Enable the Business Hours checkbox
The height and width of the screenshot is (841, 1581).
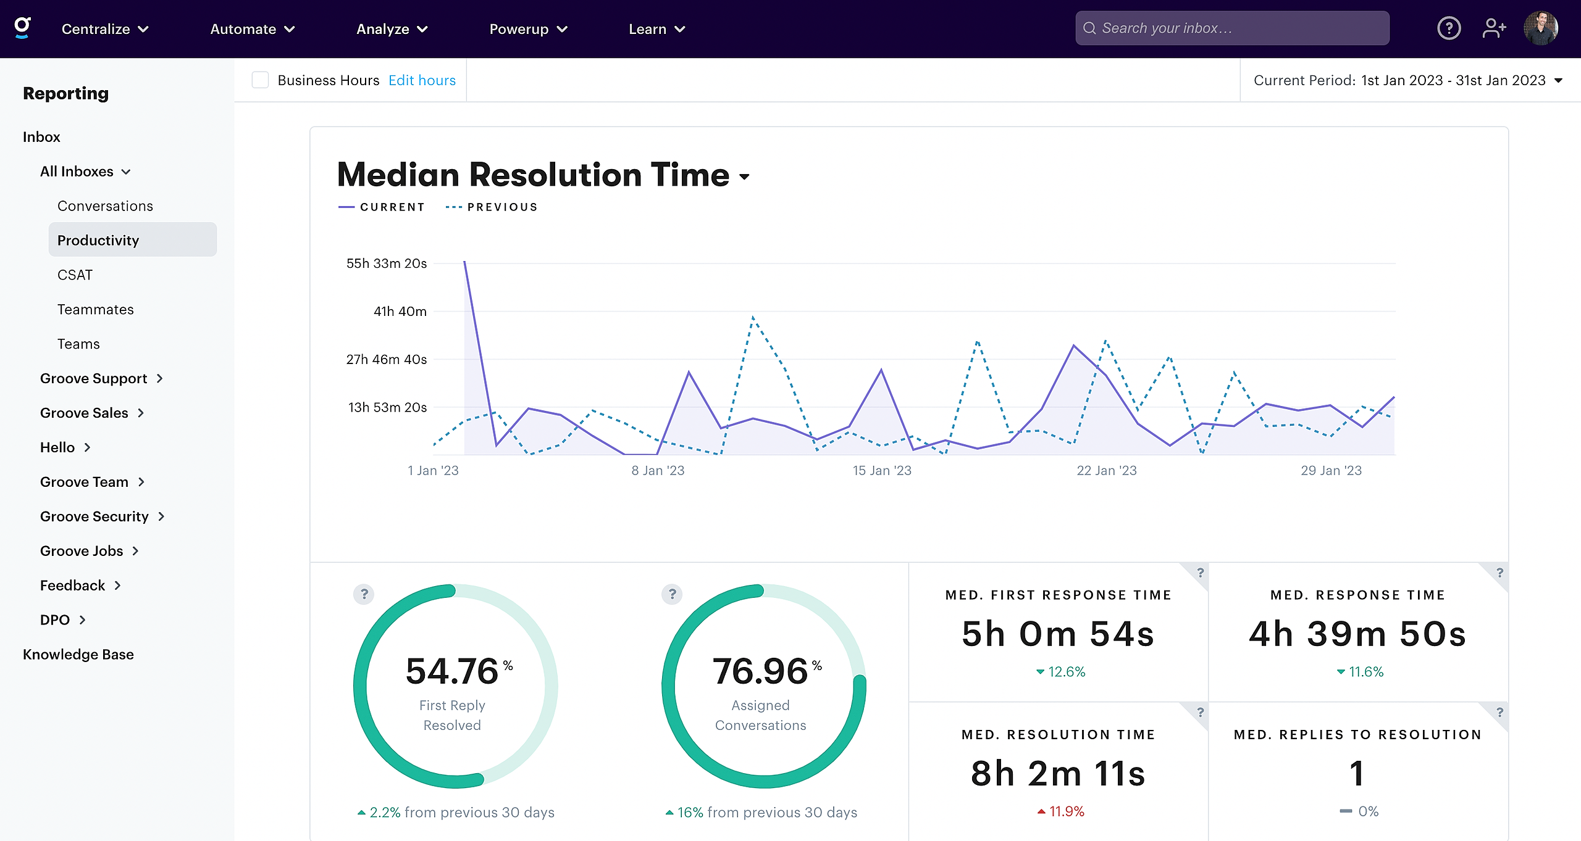[x=260, y=80]
